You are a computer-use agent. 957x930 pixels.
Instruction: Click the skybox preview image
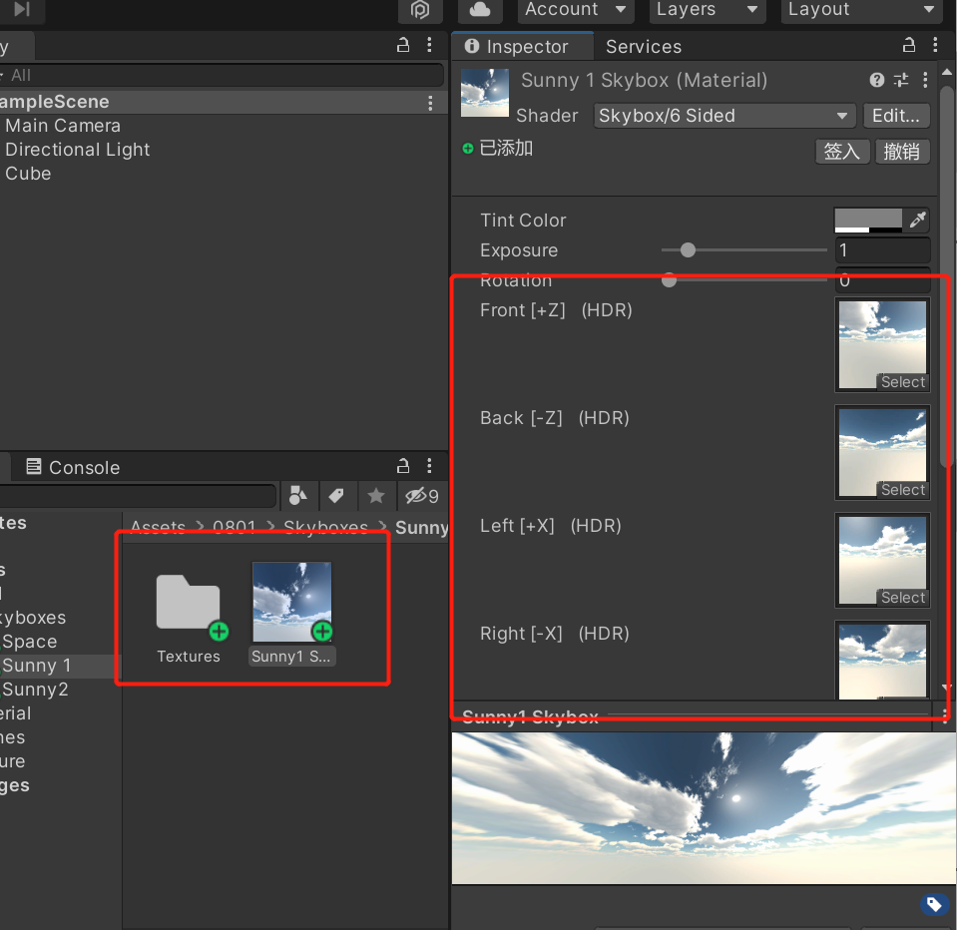click(704, 808)
